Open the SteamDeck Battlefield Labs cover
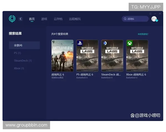The height and width of the screenshot is (132, 166). [112, 56]
